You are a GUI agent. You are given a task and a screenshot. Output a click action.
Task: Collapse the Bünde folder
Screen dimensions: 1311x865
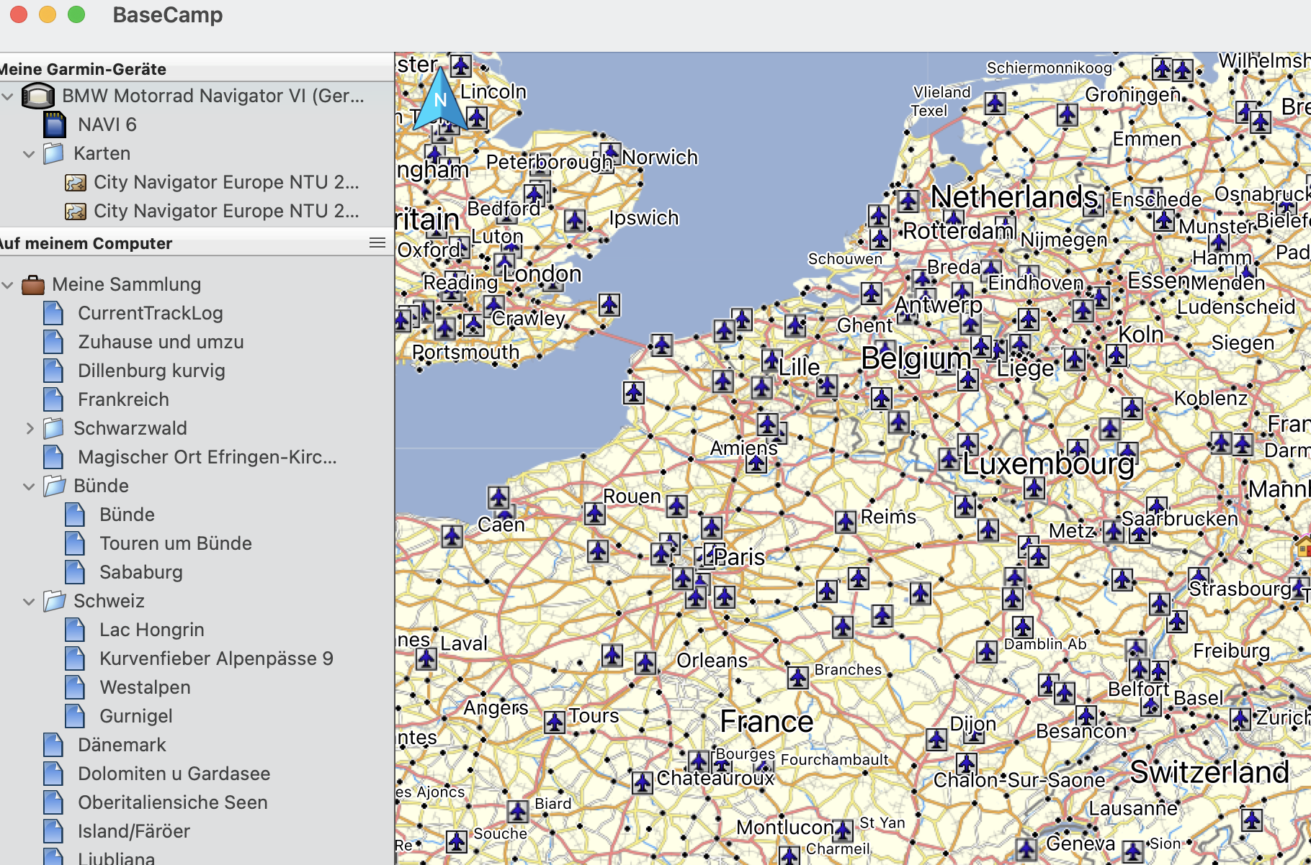tap(29, 486)
